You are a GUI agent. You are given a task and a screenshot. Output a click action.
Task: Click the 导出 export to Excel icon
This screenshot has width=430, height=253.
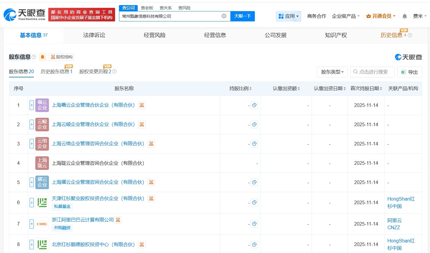pos(403,72)
